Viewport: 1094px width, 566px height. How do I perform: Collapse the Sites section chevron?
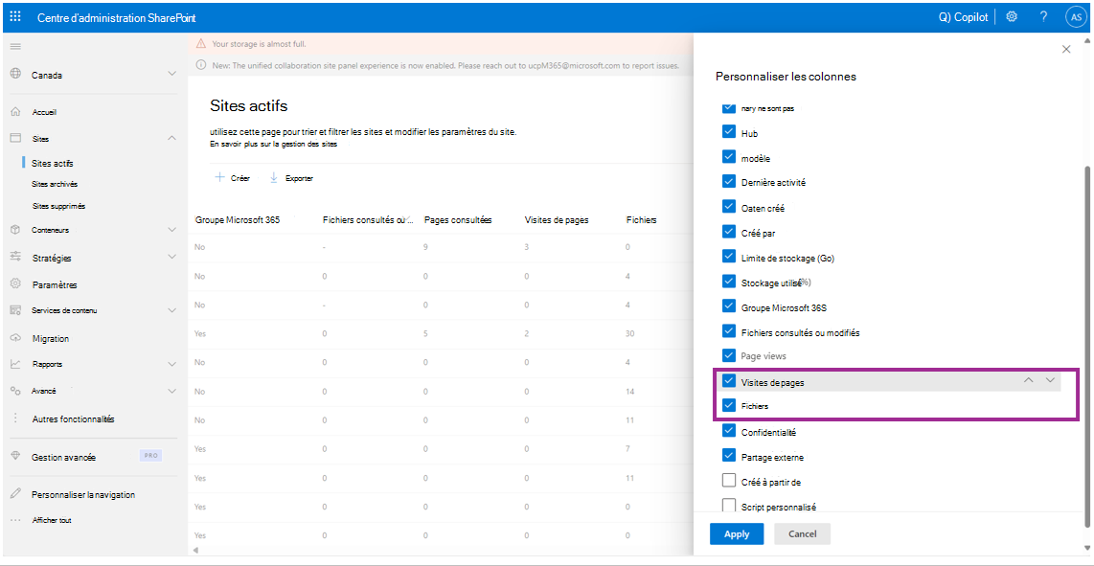[x=172, y=138]
